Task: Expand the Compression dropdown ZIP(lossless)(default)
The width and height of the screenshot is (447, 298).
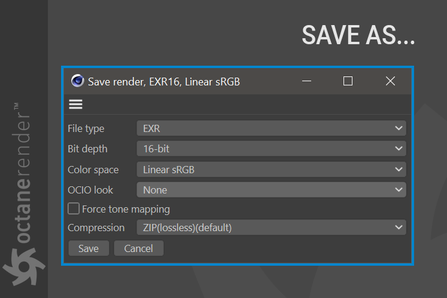Action: tap(271, 228)
